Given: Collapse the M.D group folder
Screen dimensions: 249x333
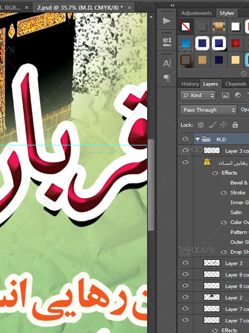Looking at the screenshot, I should (197, 139).
